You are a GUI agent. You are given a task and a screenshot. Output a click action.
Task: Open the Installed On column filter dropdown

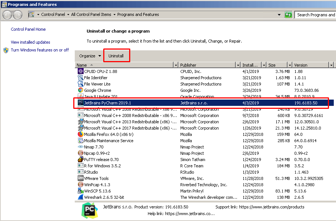coord(264,65)
